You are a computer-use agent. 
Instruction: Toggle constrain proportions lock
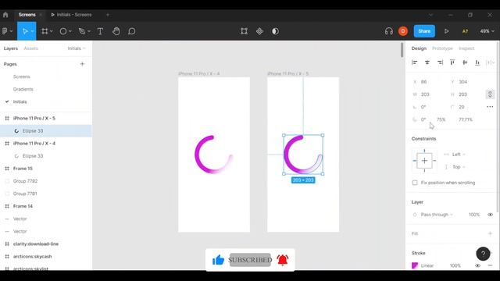click(x=490, y=94)
